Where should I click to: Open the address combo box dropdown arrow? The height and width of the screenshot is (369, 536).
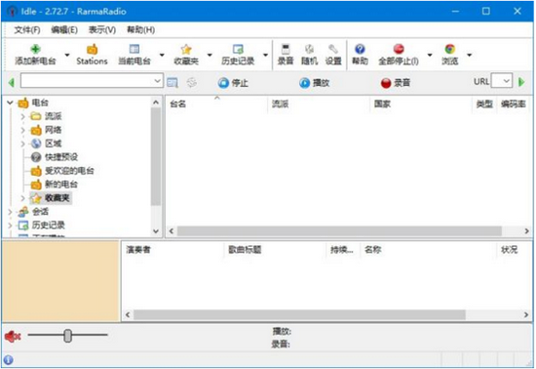point(157,81)
